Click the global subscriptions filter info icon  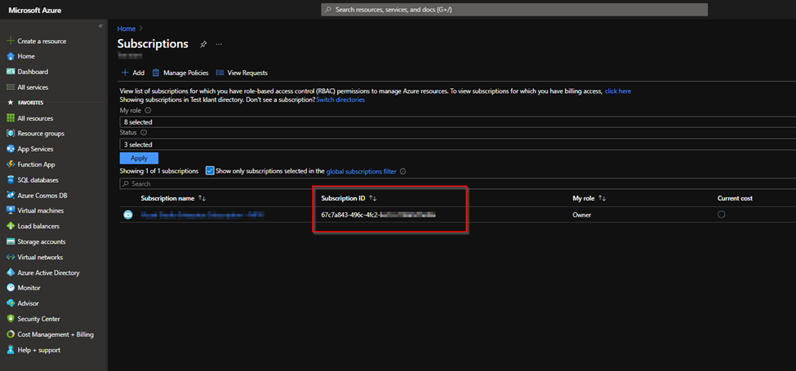click(402, 171)
